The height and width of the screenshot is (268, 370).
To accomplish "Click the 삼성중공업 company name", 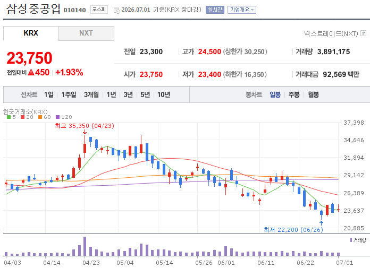I will (x=33, y=9).
